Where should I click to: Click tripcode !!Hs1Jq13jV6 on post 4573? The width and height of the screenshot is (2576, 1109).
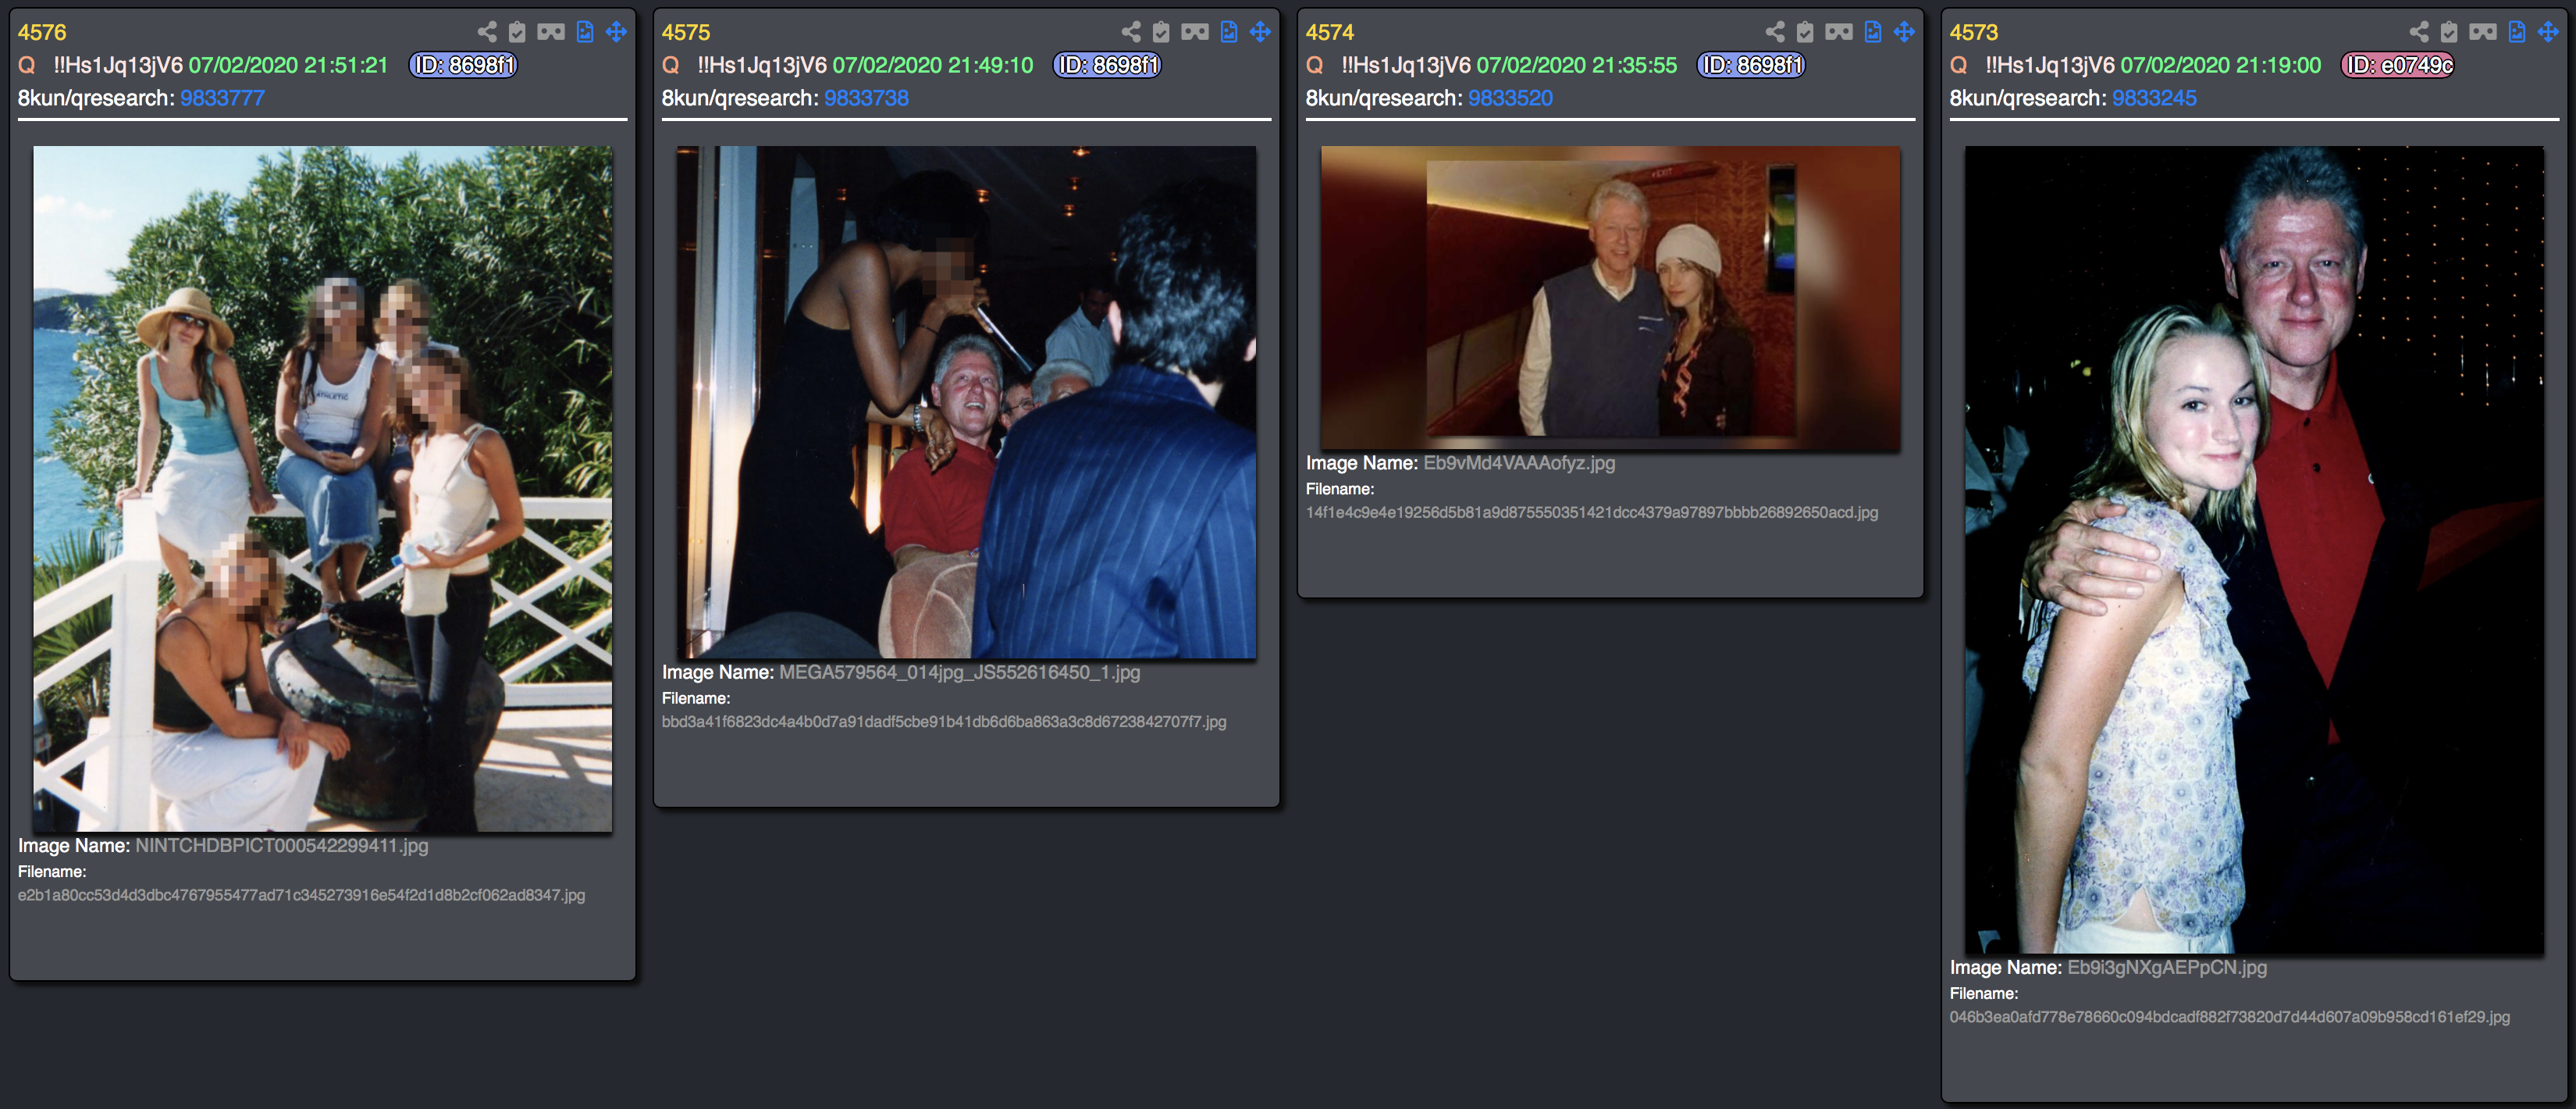coord(2050,65)
